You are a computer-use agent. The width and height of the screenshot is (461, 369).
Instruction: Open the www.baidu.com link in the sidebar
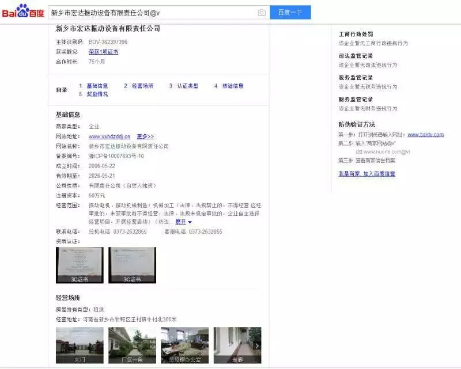click(x=425, y=134)
